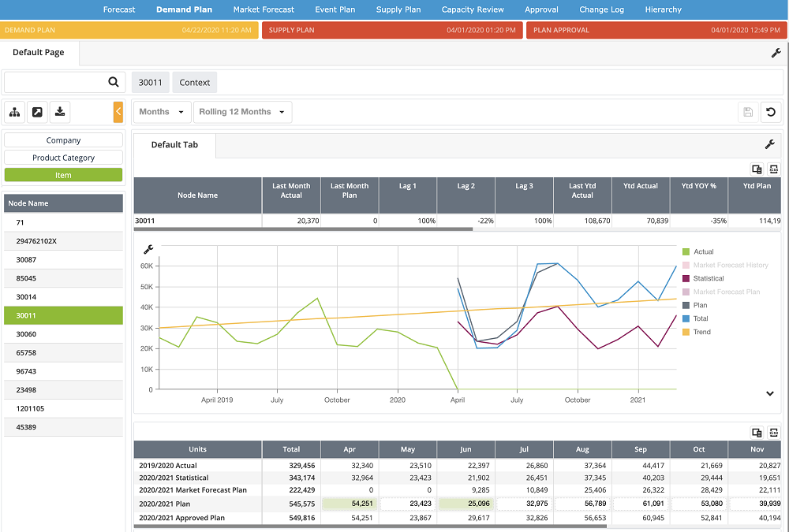Click the save (disk) icon near the month selectors
This screenshot has height=532, width=789.
coord(747,112)
